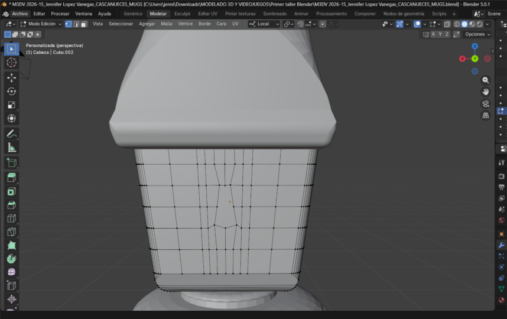Open the Local transform orientation dropdown

[264, 24]
